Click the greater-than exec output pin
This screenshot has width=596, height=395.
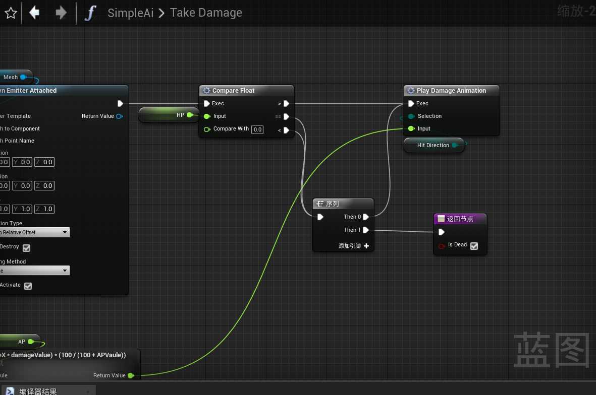point(286,103)
